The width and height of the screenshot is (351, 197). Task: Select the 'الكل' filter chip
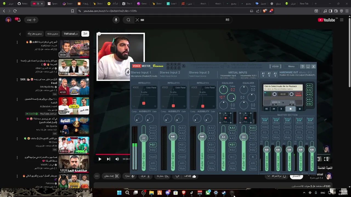(x=85, y=34)
